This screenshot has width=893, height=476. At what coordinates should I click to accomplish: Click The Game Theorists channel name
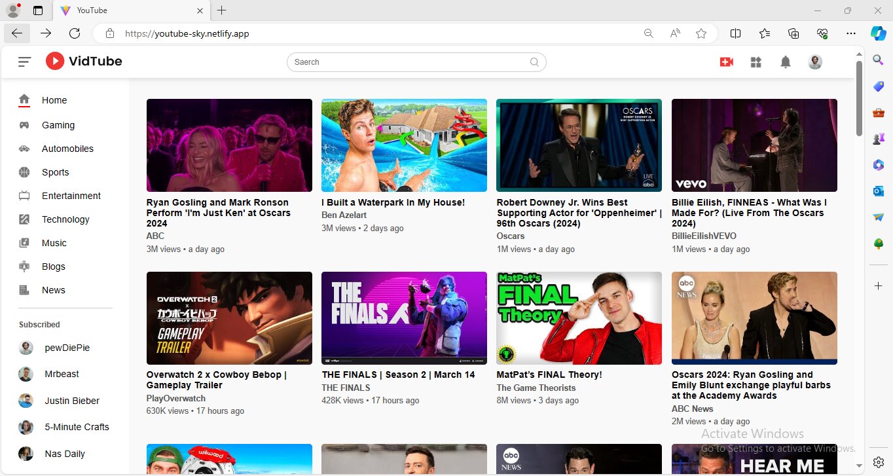536,388
